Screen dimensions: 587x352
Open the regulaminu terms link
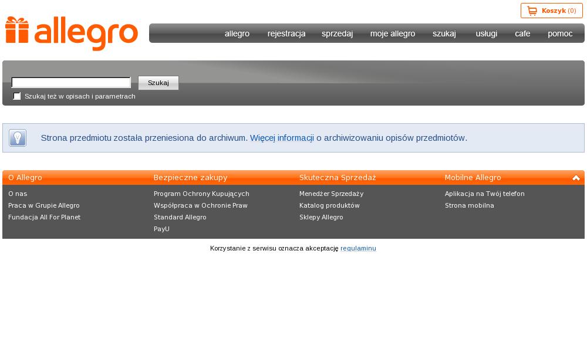point(358,248)
